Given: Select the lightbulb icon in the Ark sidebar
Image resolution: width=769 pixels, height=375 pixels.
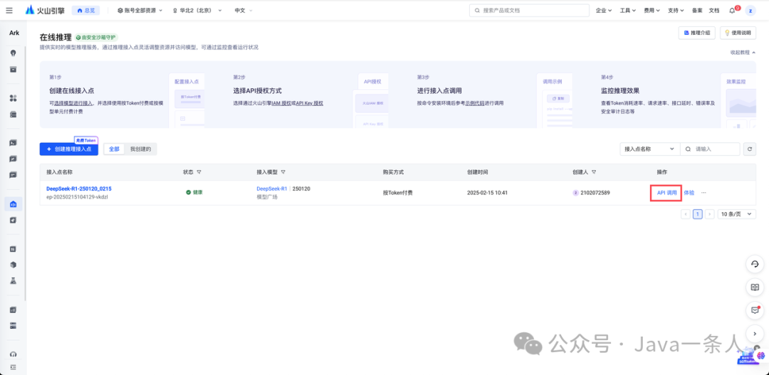Looking at the screenshot, I should pyautogui.click(x=14, y=53).
